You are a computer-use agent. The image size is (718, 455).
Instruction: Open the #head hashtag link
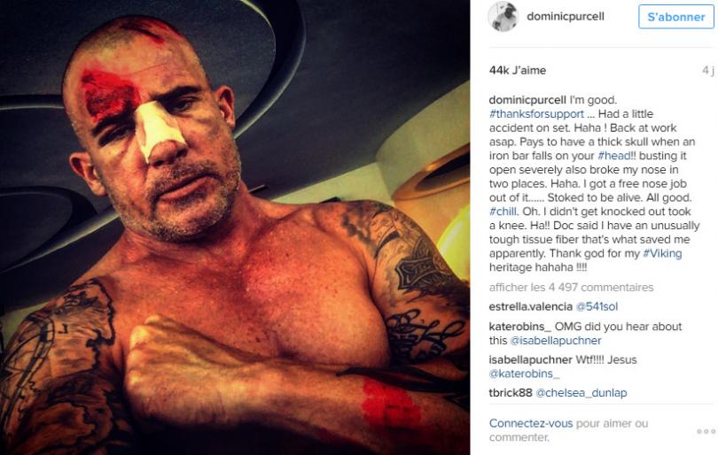[x=614, y=156]
